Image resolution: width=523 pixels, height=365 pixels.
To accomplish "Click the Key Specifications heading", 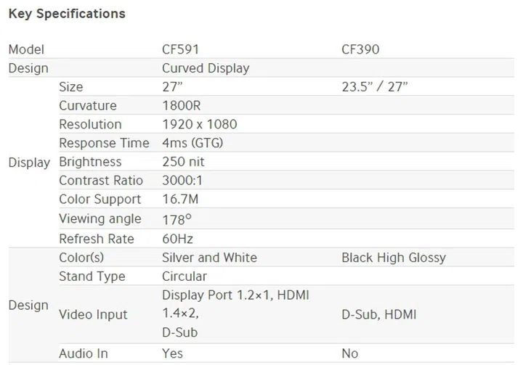I will pos(67,14).
